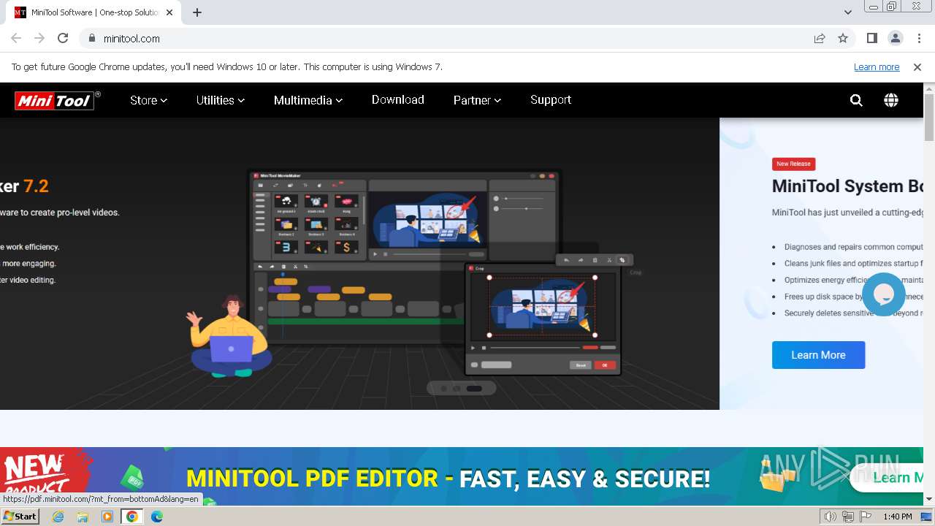Dismiss the Chrome update notification bar
Screen dimensions: 935x526
(917, 67)
